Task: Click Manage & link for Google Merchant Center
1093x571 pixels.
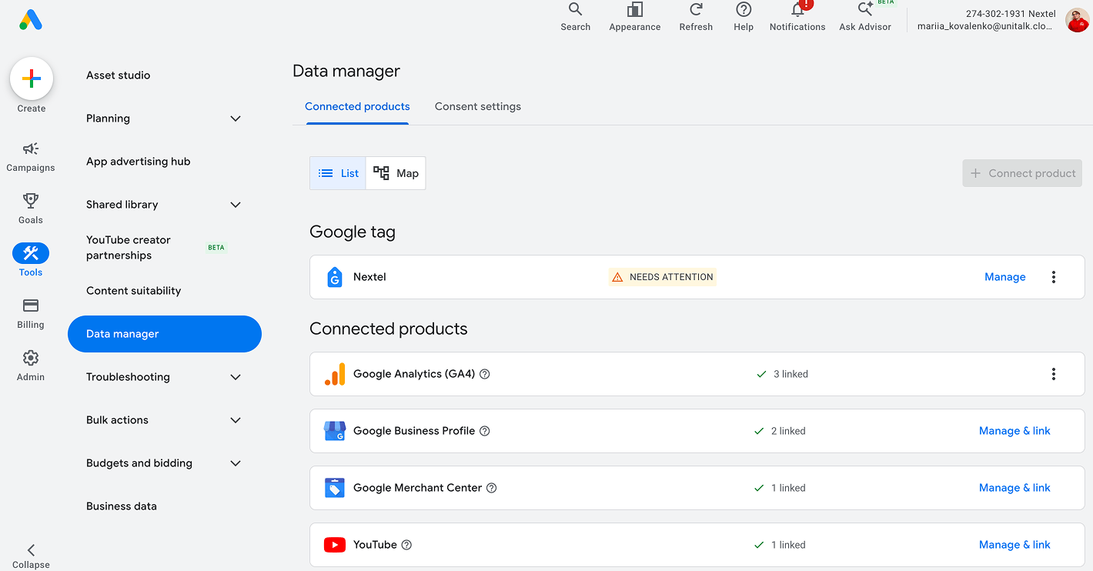Action: 1014,488
